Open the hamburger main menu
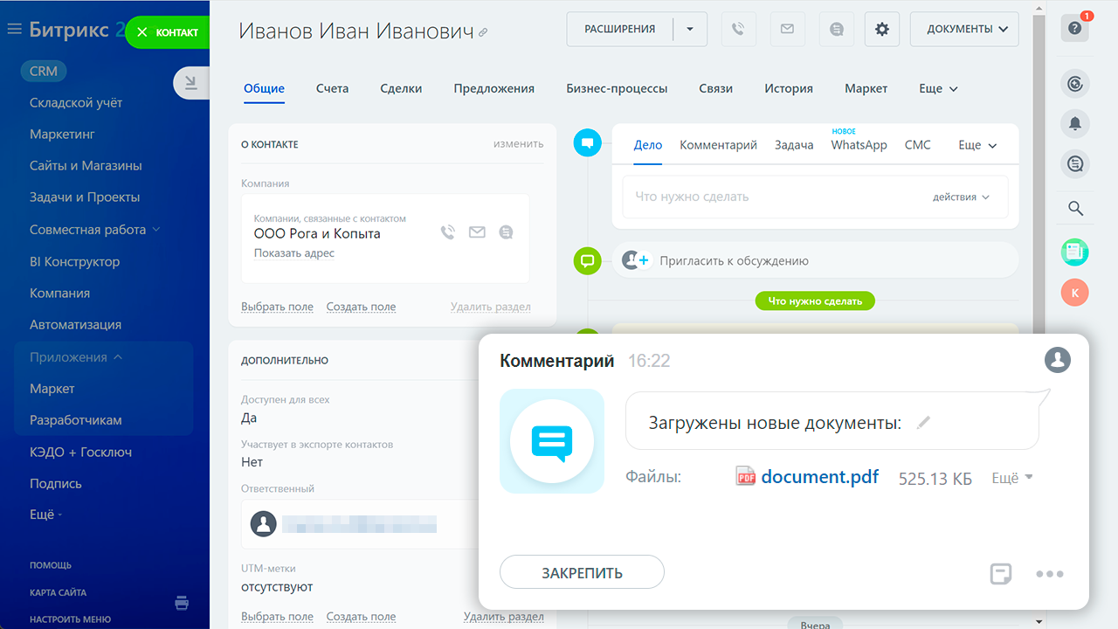This screenshot has height=629, width=1118. 14,30
